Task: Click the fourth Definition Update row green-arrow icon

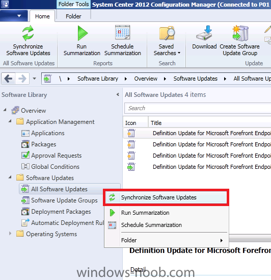Action: click(x=131, y=167)
